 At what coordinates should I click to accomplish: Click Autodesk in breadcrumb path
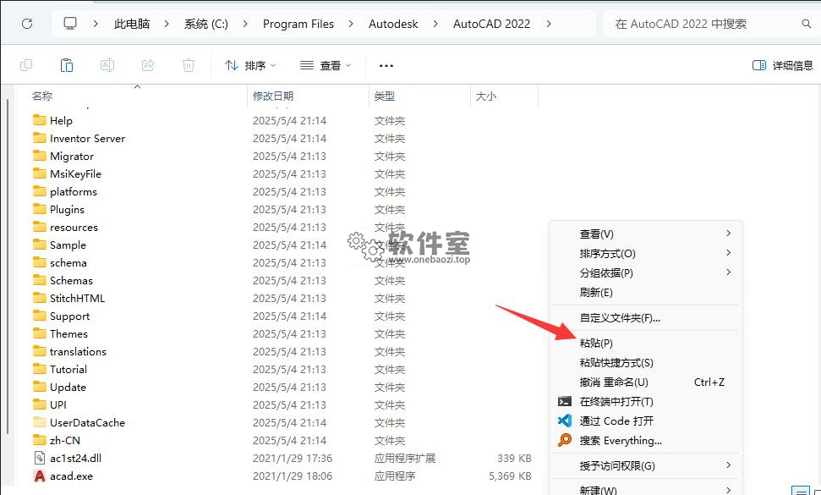tap(393, 24)
